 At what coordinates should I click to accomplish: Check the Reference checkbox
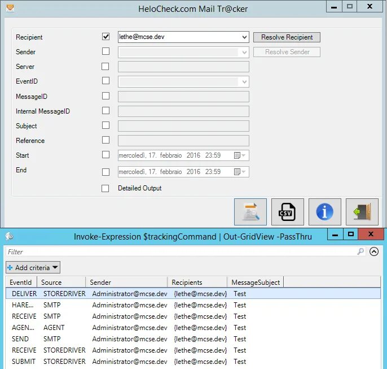105,140
